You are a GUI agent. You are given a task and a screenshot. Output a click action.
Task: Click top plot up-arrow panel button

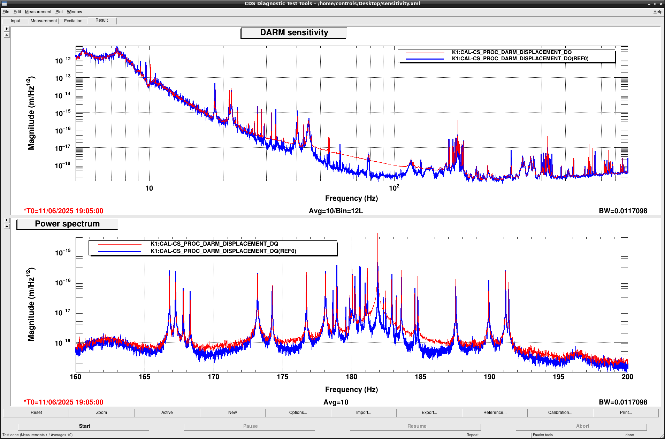coord(7,35)
